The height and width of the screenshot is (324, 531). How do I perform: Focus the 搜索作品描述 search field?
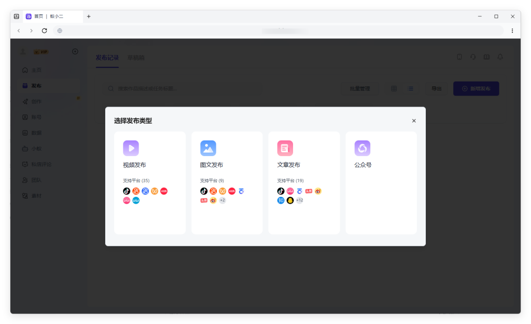tap(182, 89)
